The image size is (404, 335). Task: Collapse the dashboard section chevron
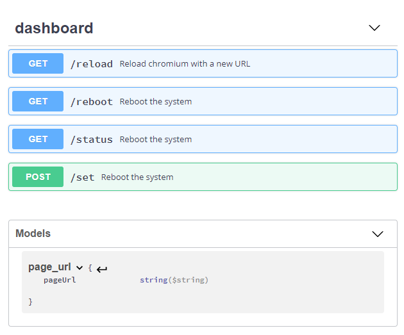(375, 28)
